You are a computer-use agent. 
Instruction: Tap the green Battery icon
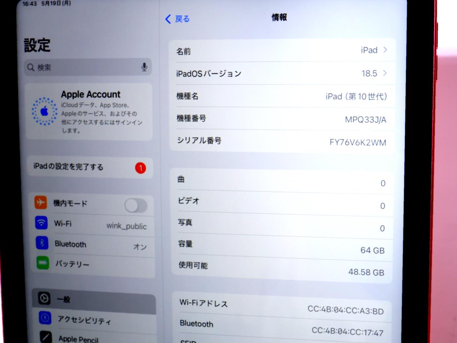click(x=43, y=263)
